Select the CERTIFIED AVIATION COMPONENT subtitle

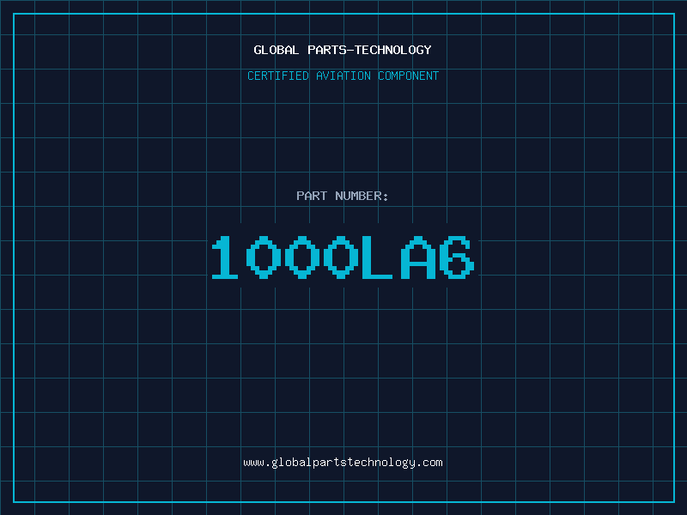click(x=343, y=76)
